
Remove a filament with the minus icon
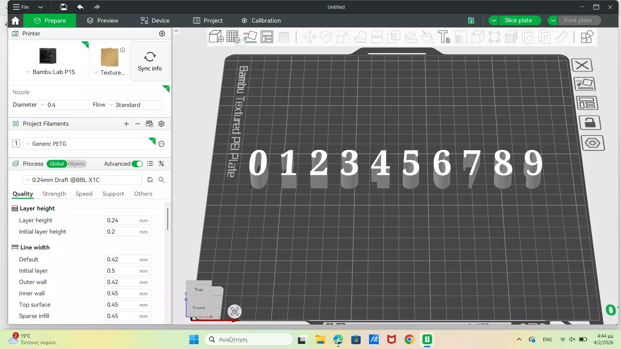click(138, 124)
